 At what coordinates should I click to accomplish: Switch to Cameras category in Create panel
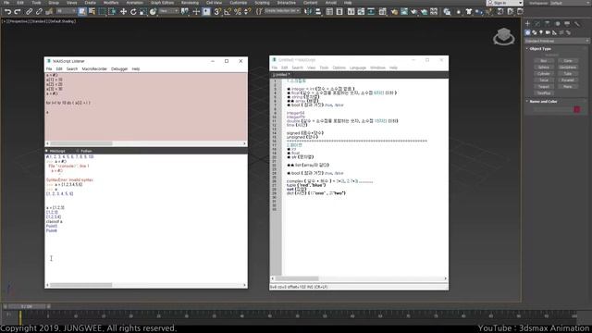tap(548, 33)
